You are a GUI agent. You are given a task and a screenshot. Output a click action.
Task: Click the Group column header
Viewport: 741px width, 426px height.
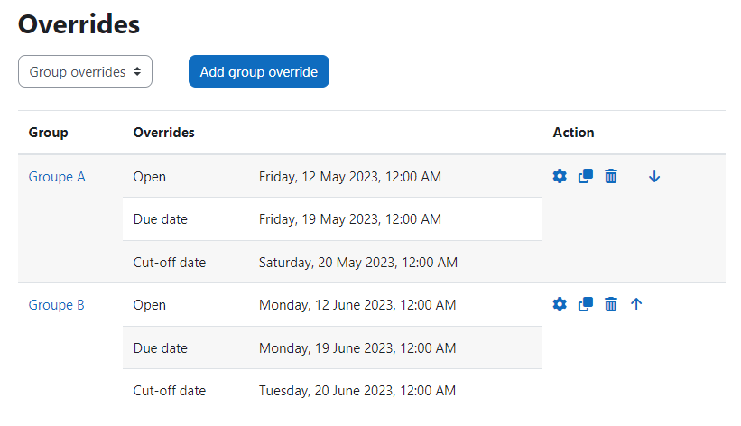(48, 133)
